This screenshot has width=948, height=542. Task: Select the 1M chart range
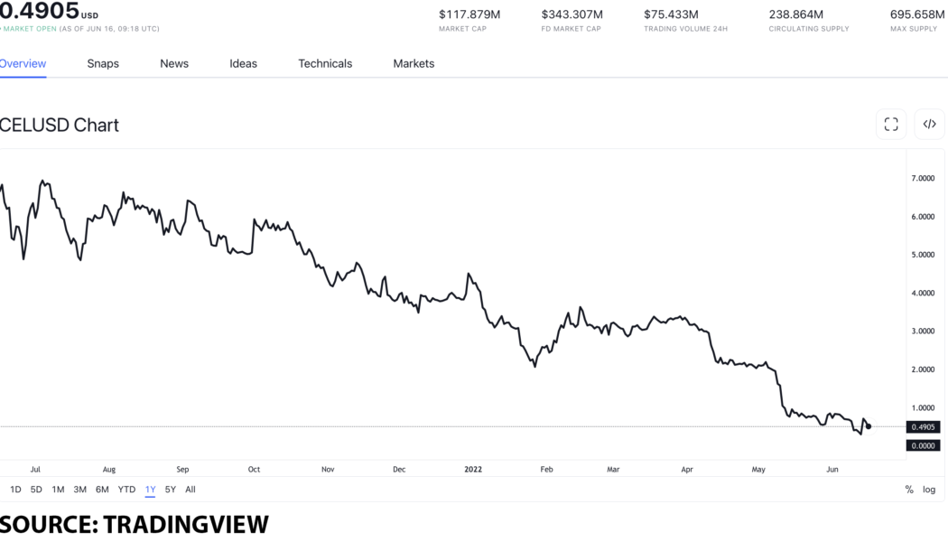[57, 489]
